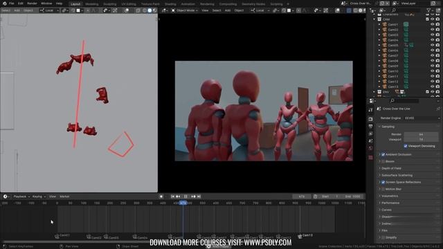
Task: Switch to the Compositing workspace tab
Action: [228, 4]
